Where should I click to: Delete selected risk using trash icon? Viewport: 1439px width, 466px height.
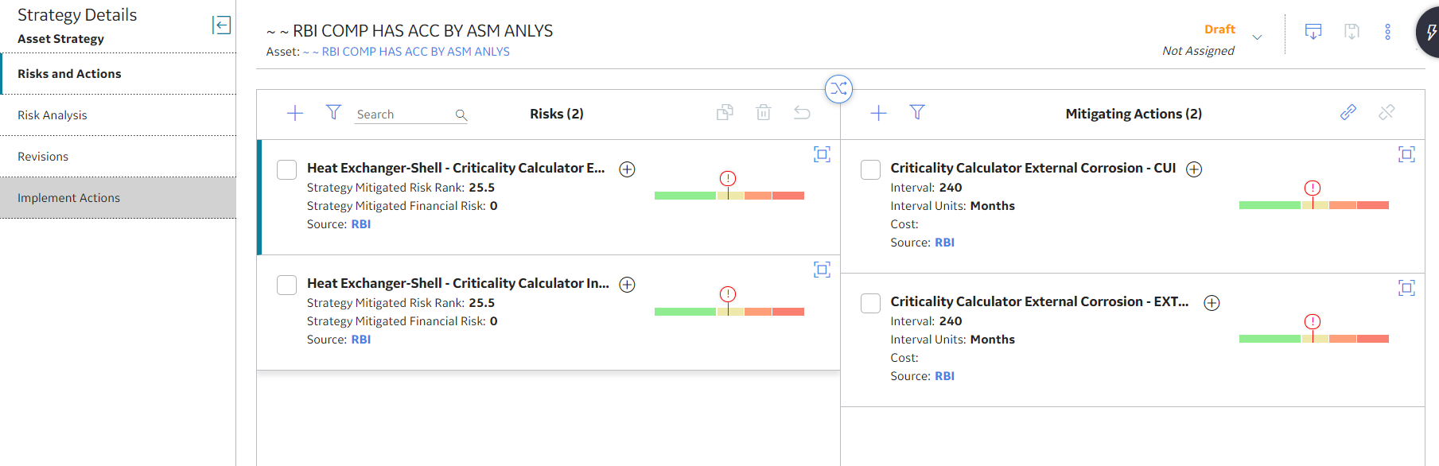764,113
